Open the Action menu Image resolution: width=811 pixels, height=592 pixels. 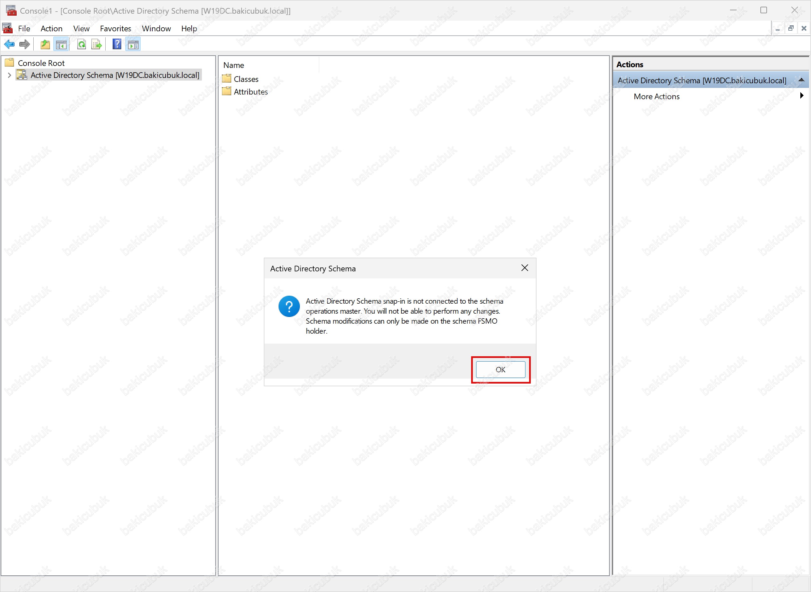[x=51, y=28]
